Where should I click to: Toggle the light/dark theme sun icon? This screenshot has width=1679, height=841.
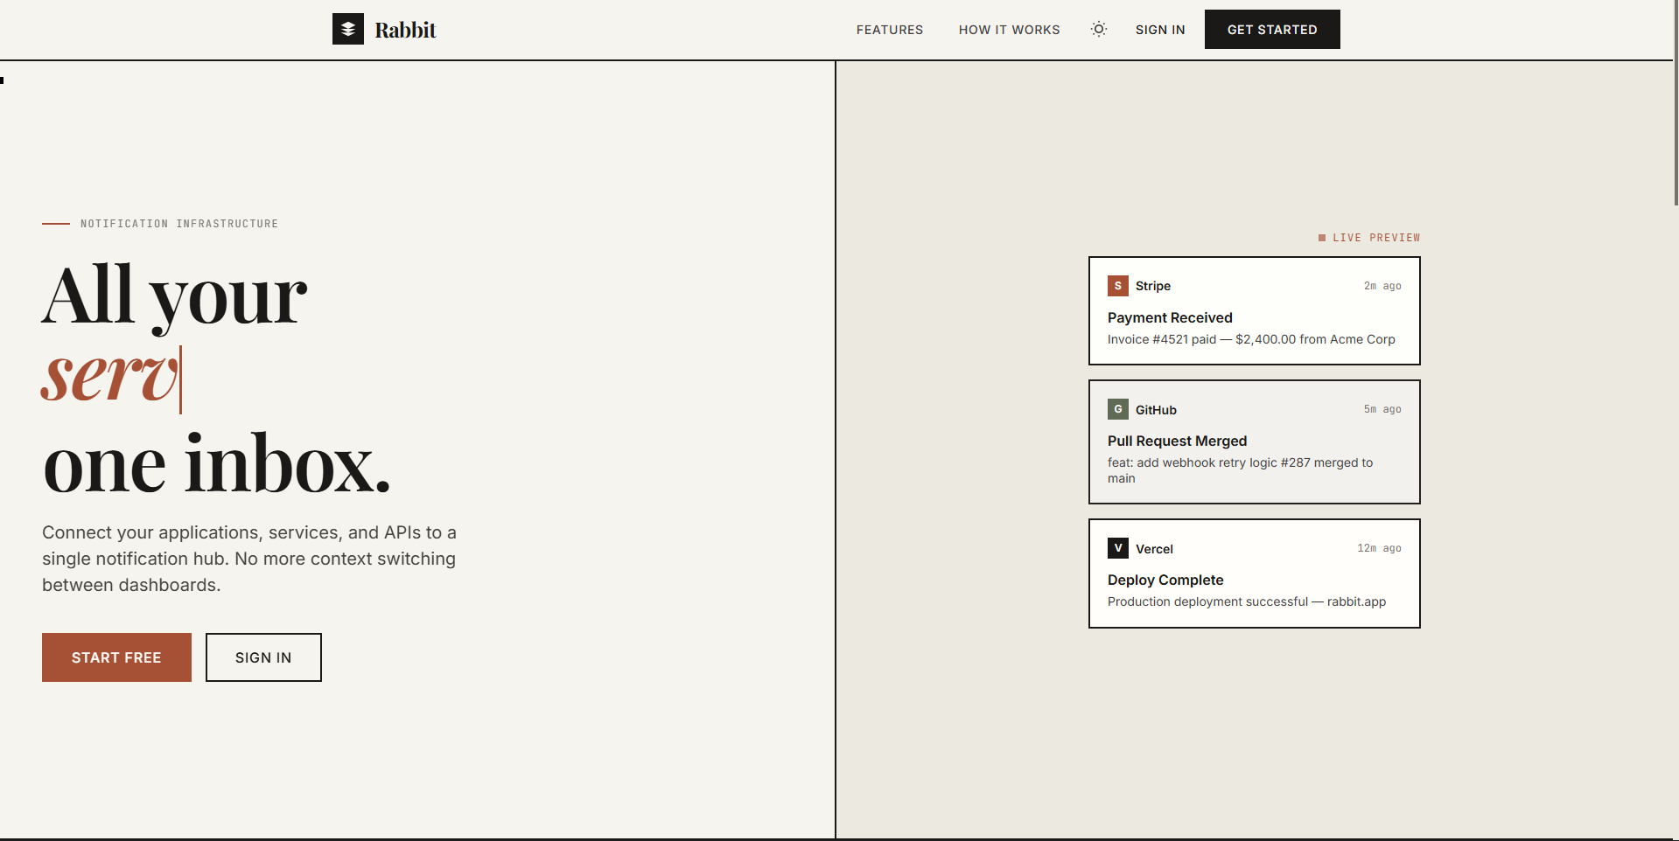point(1099,29)
